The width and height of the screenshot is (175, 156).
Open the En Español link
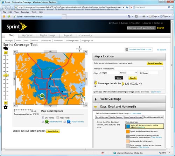[x=162, y=50]
